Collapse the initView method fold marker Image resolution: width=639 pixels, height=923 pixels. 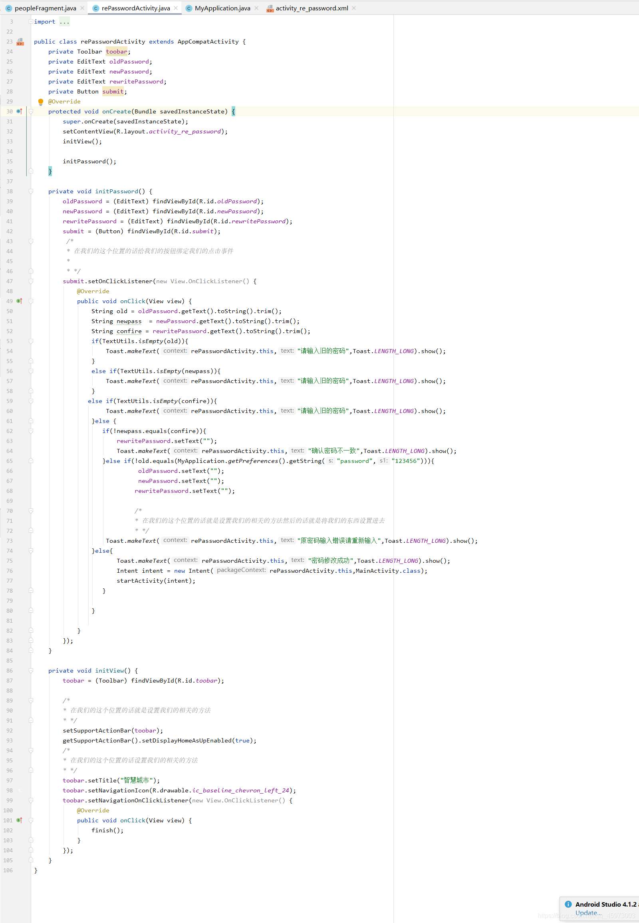31,670
